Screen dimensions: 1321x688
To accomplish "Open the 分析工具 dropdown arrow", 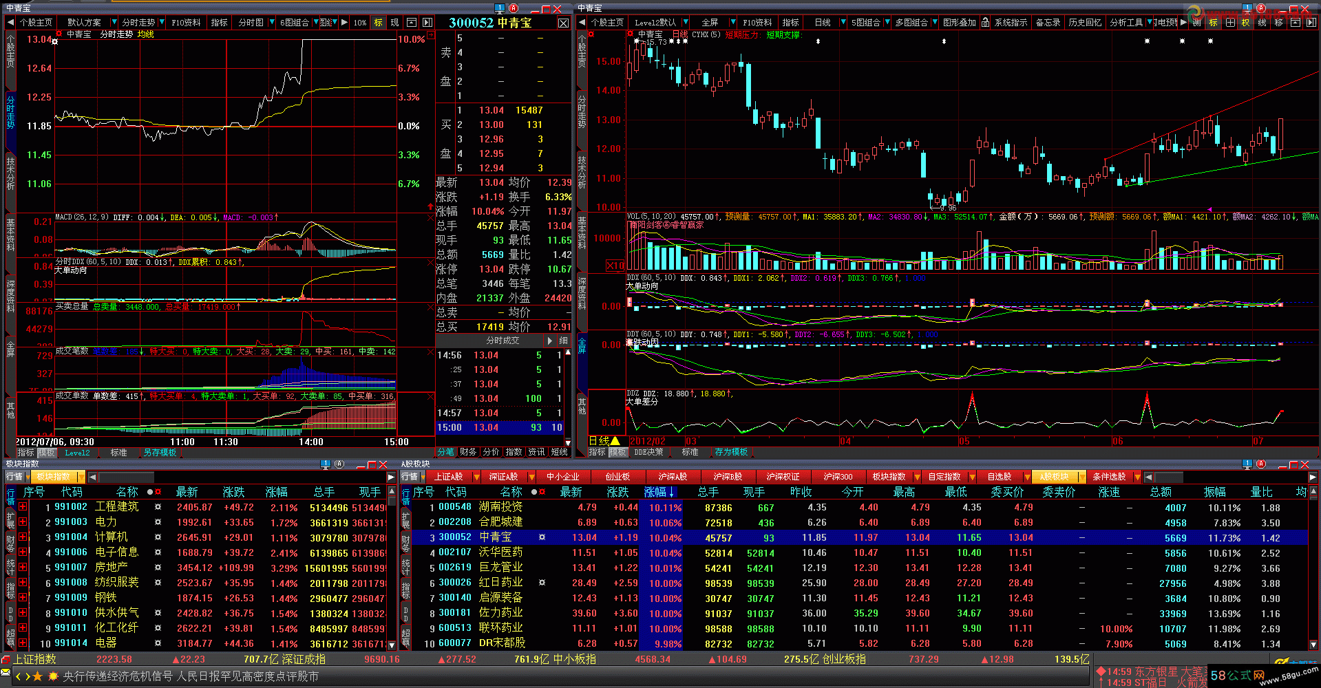I will [1150, 22].
